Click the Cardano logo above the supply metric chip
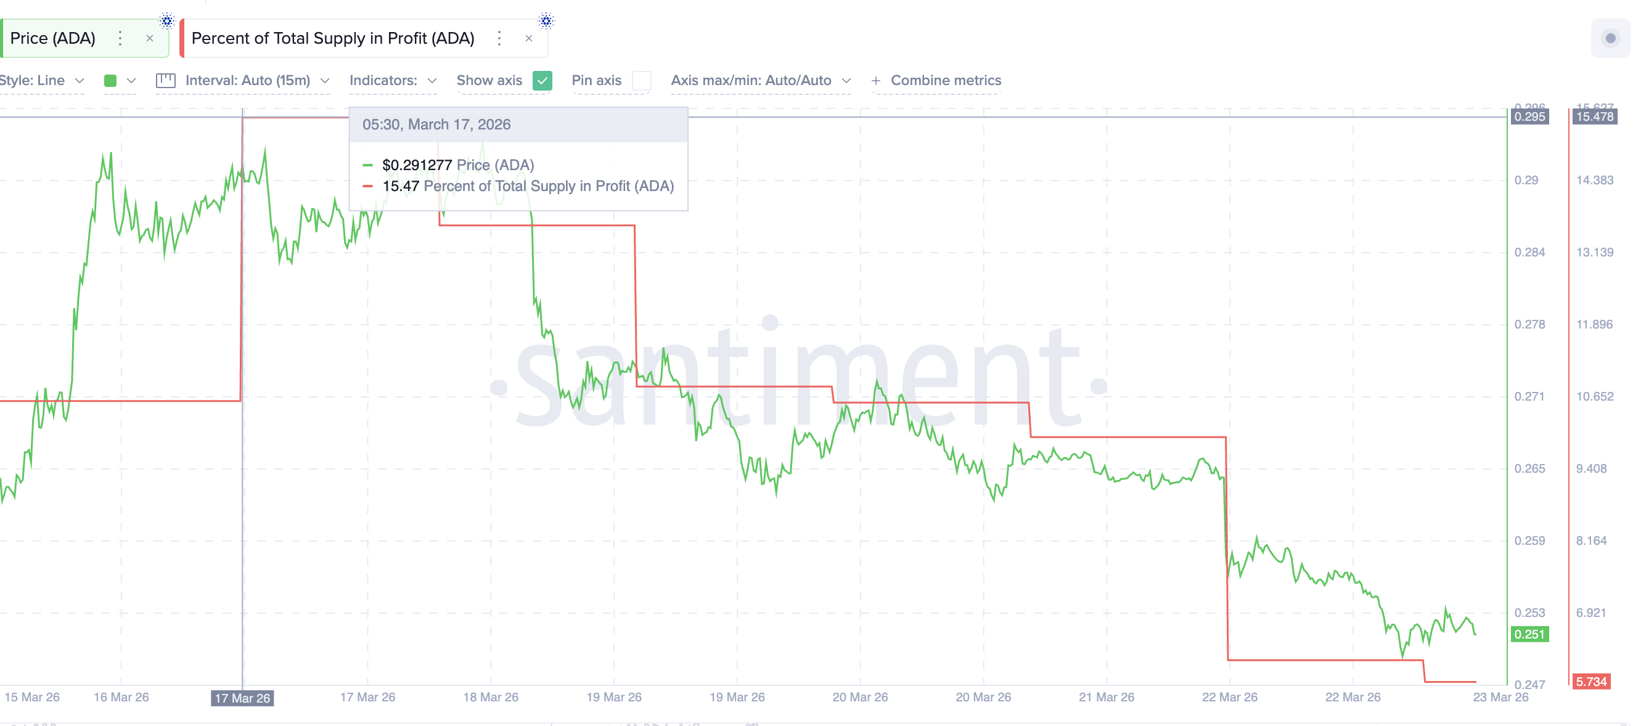The width and height of the screenshot is (1641, 726). pyautogui.click(x=545, y=20)
